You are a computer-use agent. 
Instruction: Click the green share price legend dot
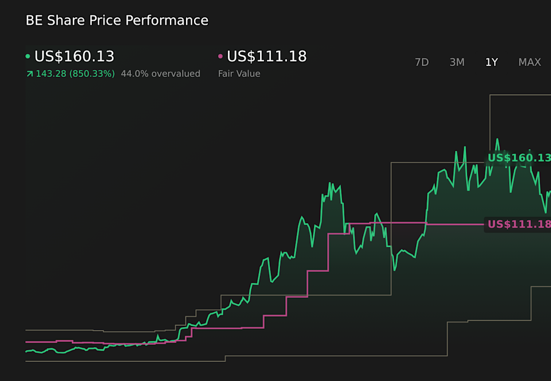tap(28, 57)
